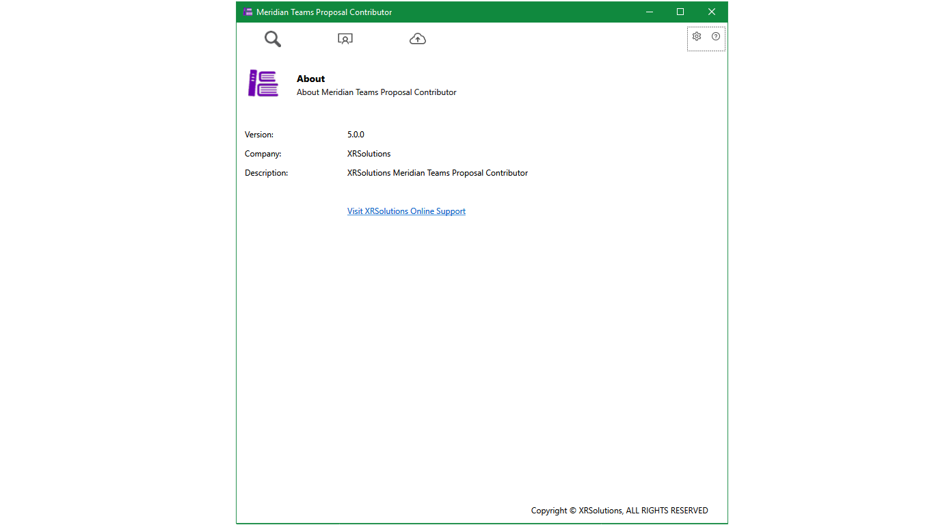
Task: Click the bold About heading
Action: pyautogui.click(x=310, y=79)
